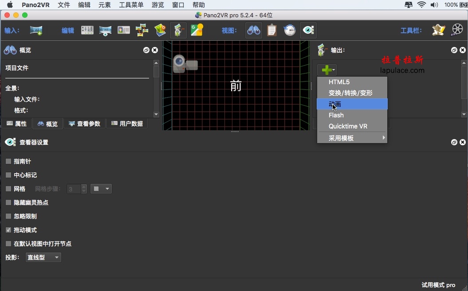Float the viewer settings panel
Image resolution: width=468 pixels, height=291 pixels.
[x=454, y=142]
